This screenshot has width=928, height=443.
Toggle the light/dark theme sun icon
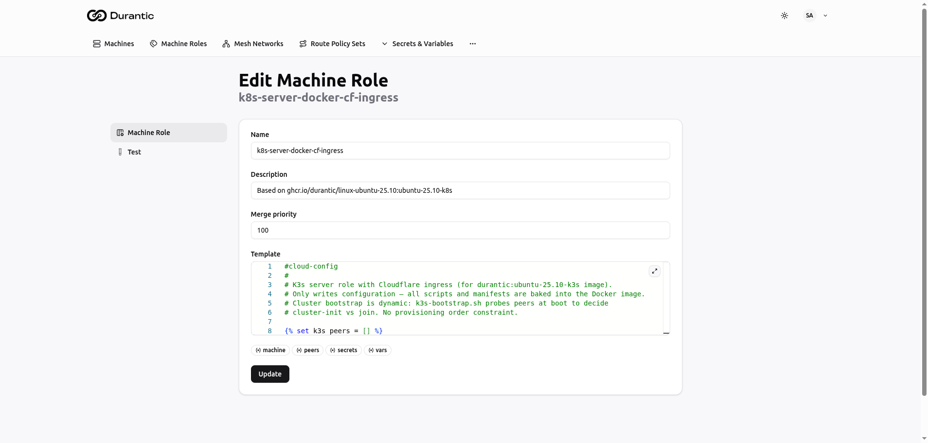784,16
